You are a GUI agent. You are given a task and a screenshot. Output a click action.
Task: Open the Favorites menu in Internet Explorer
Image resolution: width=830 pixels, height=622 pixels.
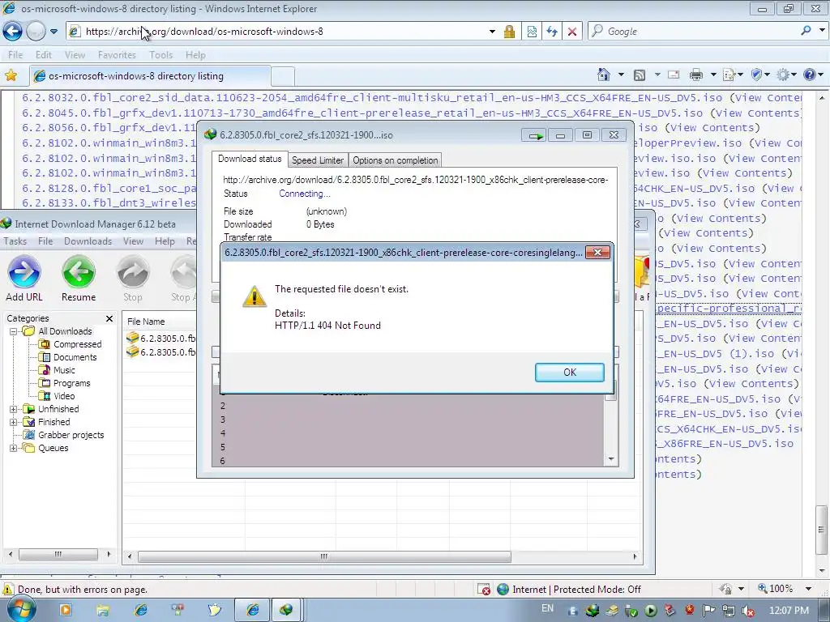pos(117,55)
